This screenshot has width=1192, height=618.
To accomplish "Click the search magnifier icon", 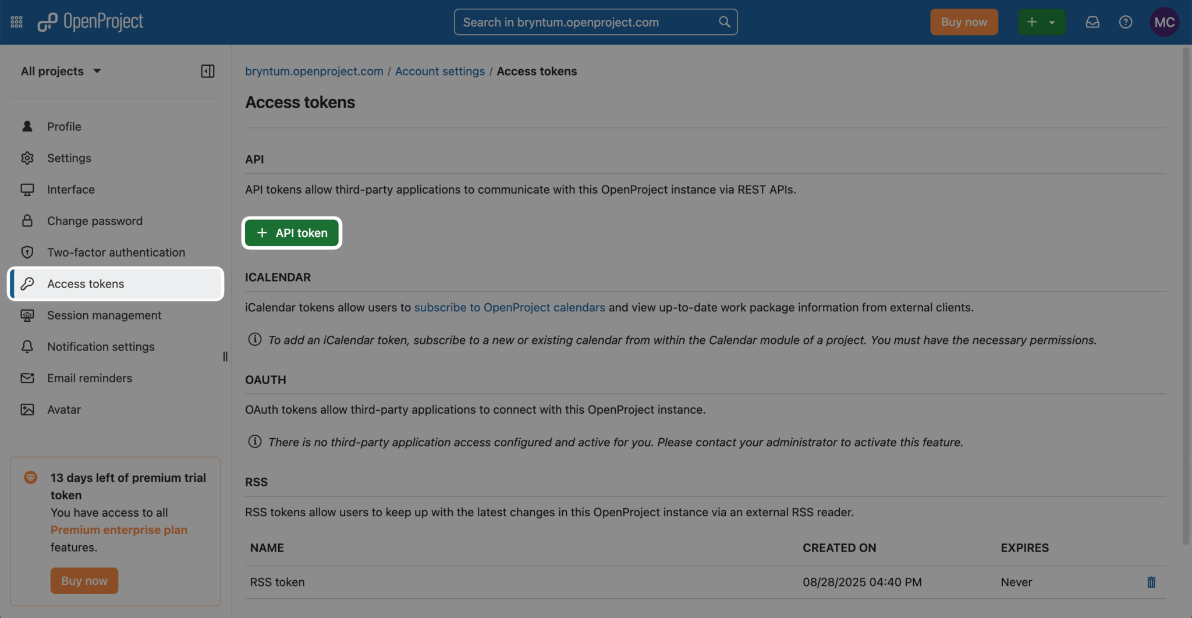I will 724,22.
